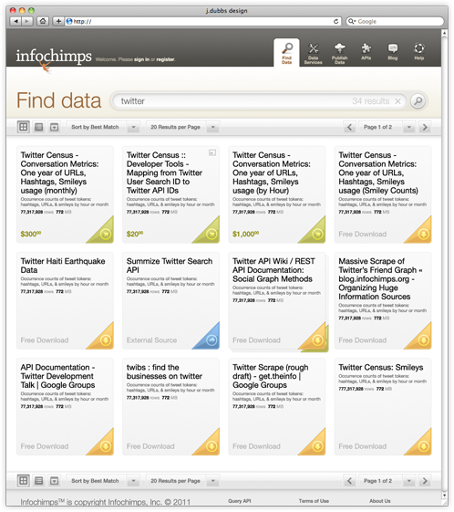Open the Help tab
454x512 pixels.
(x=419, y=52)
